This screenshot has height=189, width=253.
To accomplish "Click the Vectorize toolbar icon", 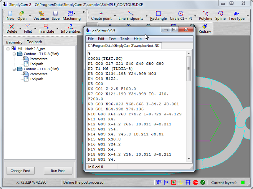I will pyautogui.click(x=41, y=15).
